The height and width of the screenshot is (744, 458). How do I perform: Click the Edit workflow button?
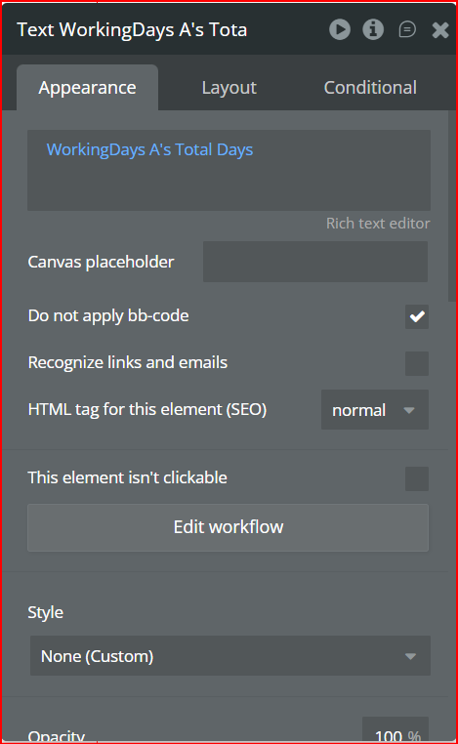tap(228, 527)
